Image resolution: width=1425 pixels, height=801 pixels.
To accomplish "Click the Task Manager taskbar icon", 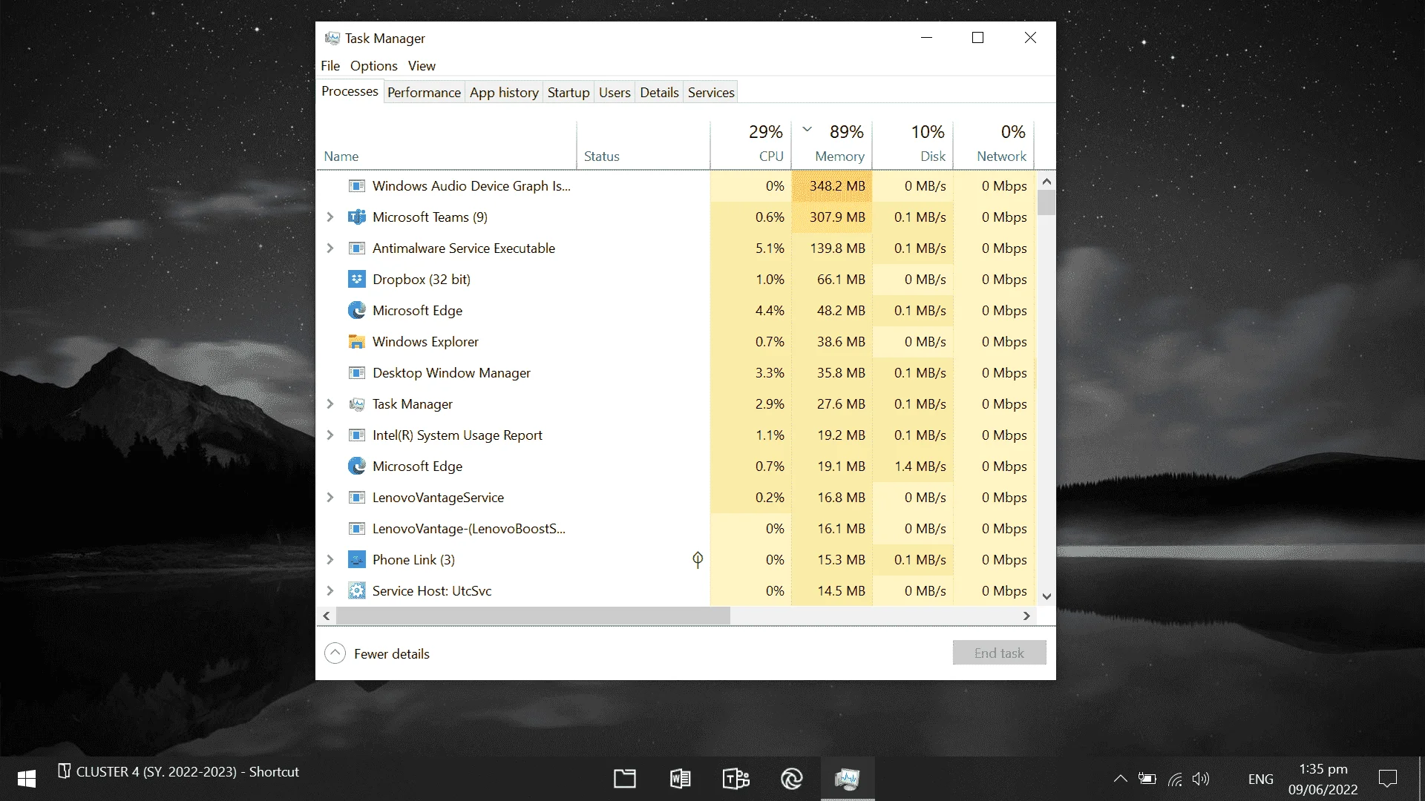I will click(847, 779).
